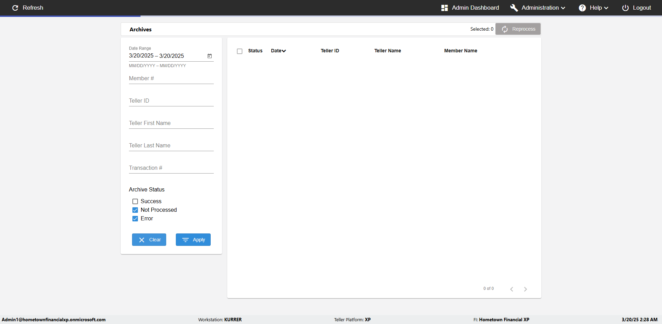This screenshot has height=324, width=662.
Task: Uncheck the Not Processed status checkbox
Action: [x=135, y=210]
